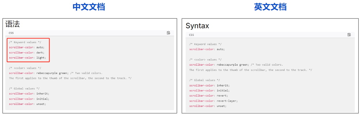
Task: Click the scrollbar-color: light; line
Action: coord(27,58)
